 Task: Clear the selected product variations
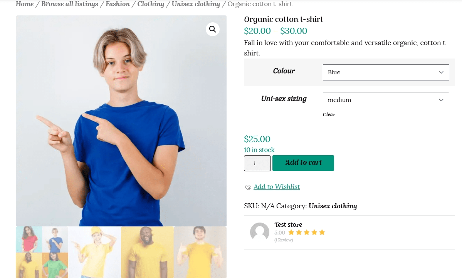pyautogui.click(x=329, y=115)
